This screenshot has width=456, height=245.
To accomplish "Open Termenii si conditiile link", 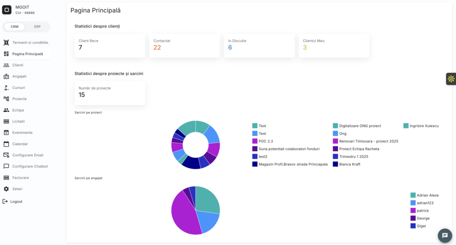I will point(30,43).
